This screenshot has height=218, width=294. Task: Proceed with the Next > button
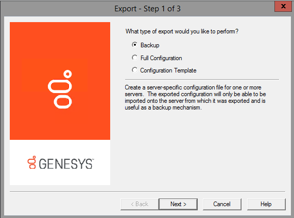coord(178,204)
